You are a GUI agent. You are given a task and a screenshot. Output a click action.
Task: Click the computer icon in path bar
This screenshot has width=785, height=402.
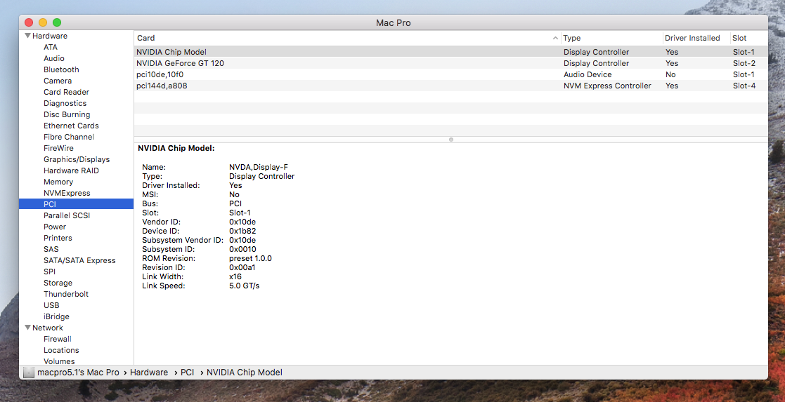[x=29, y=373]
